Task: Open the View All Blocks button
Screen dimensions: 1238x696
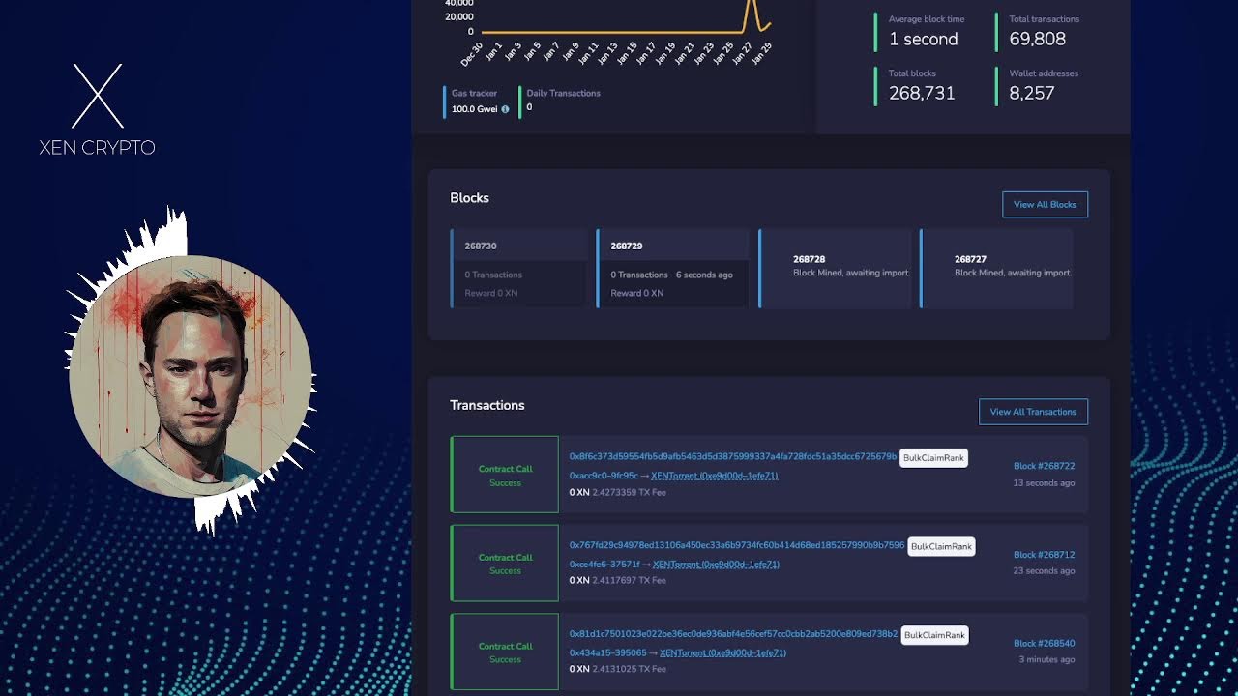Action: point(1045,204)
